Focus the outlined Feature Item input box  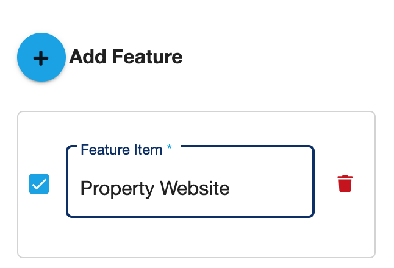pos(190,182)
